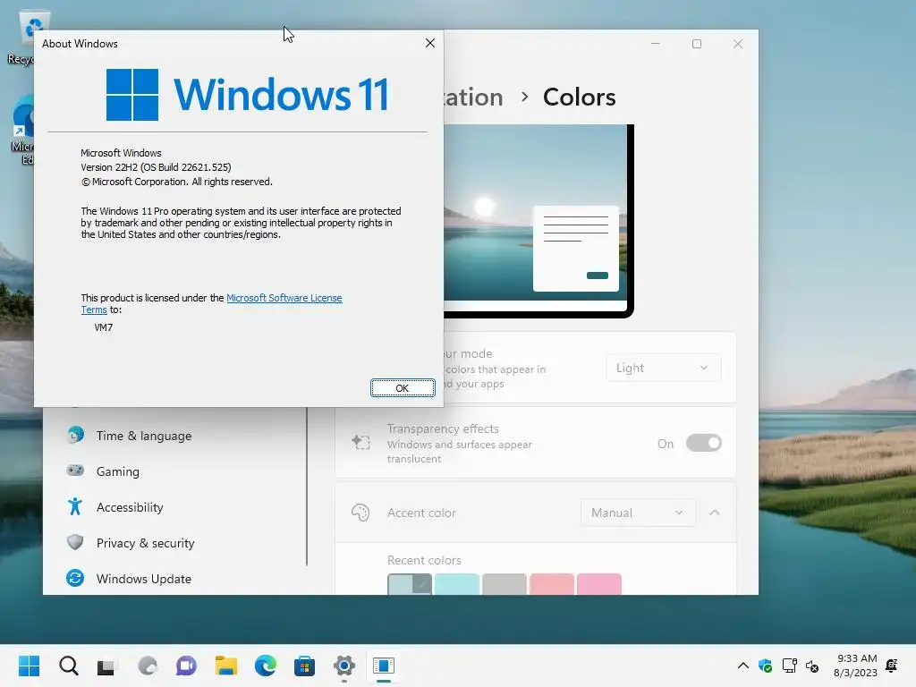
Task: Open network status tray icon
Action: pyautogui.click(x=789, y=666)
